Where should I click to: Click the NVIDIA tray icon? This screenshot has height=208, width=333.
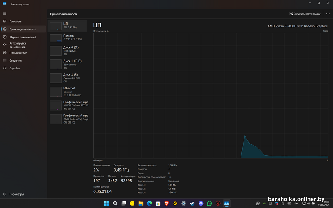click(x=264, y=203)
